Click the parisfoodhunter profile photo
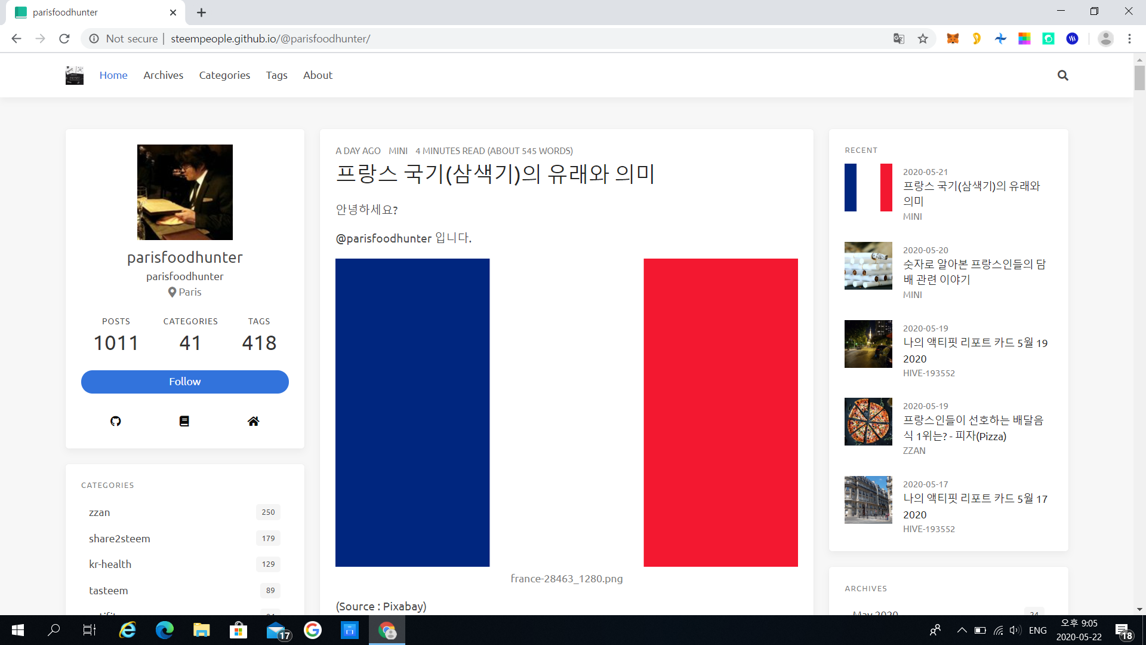 pyautogui.click(x=185, y=192)
